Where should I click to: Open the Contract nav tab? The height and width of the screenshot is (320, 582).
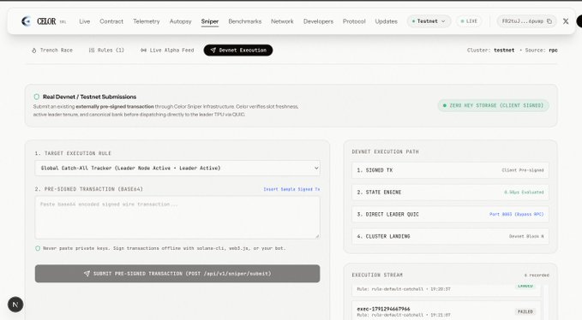[x=111, y=21]
